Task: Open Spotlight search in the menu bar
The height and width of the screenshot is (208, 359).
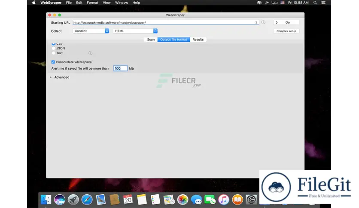Action: (x=315, y=3)
